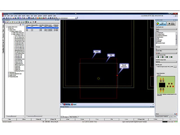Expand the Process Setup tree node
Viewport: 180px width, 135px height.
(x=8, y=77)
